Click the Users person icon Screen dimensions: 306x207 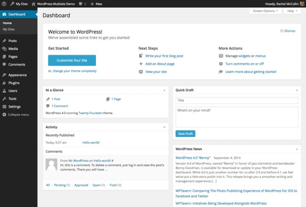[4, 91]
